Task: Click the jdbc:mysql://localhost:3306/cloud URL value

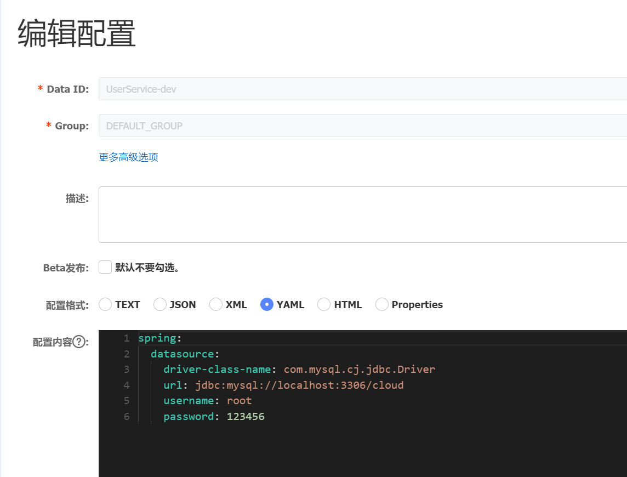Action: (299, 385)
